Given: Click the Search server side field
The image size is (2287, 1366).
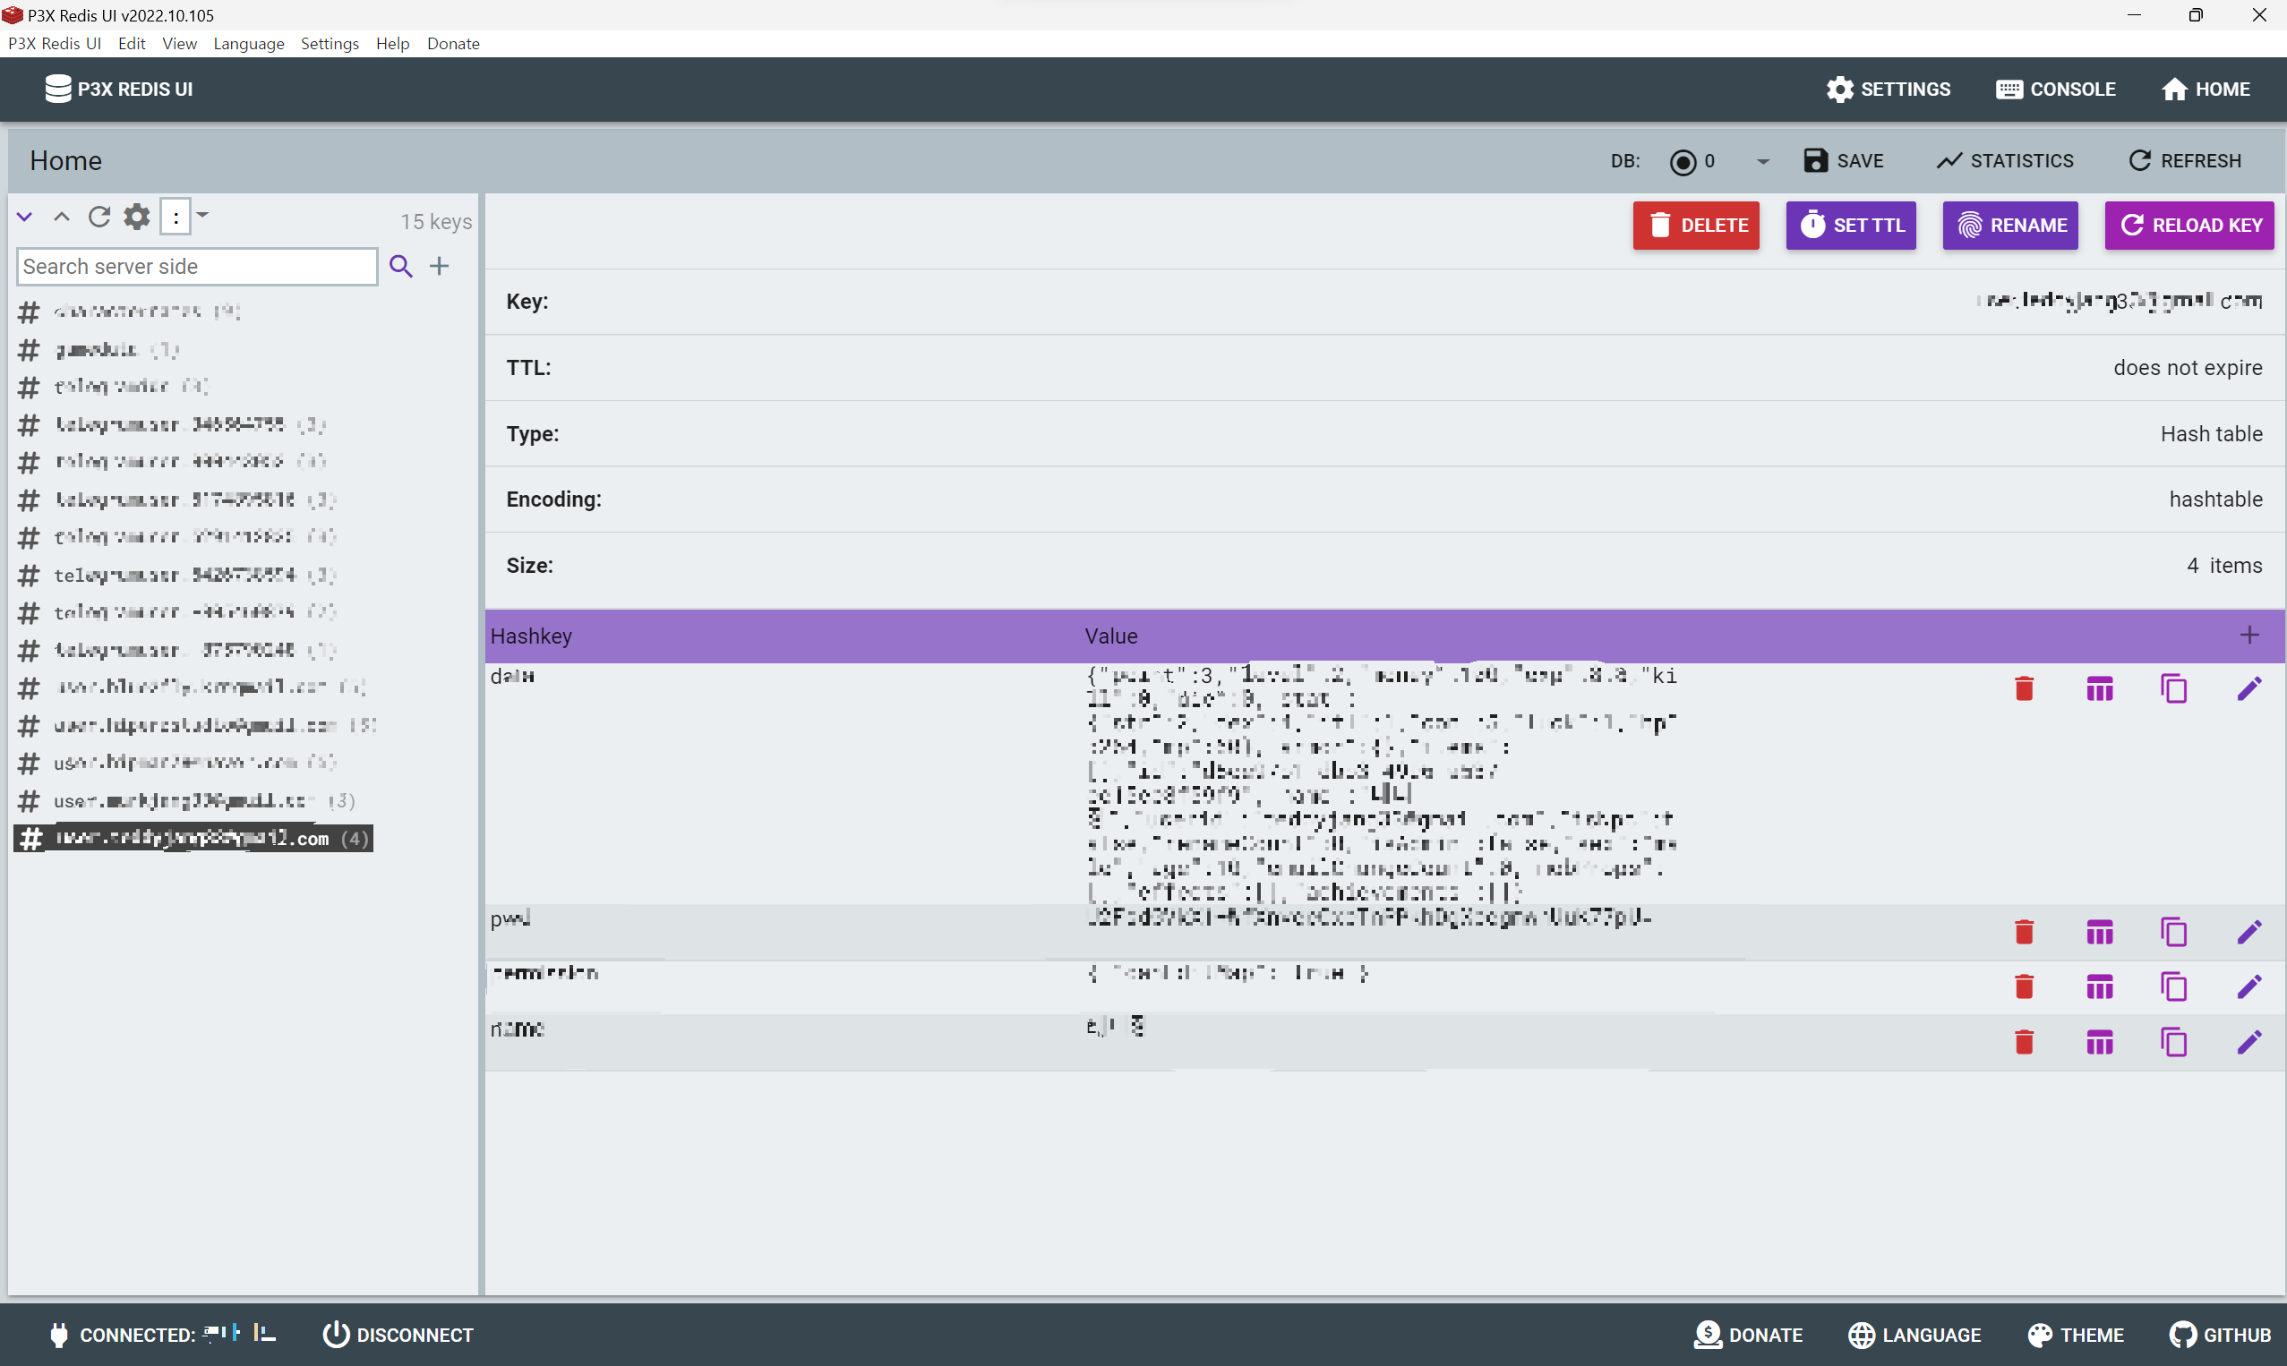Looking at the screenshot, I should click(x=196, y=266).
